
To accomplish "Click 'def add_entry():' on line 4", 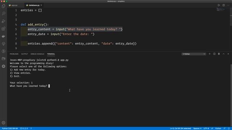I will (x=35, y=25).
